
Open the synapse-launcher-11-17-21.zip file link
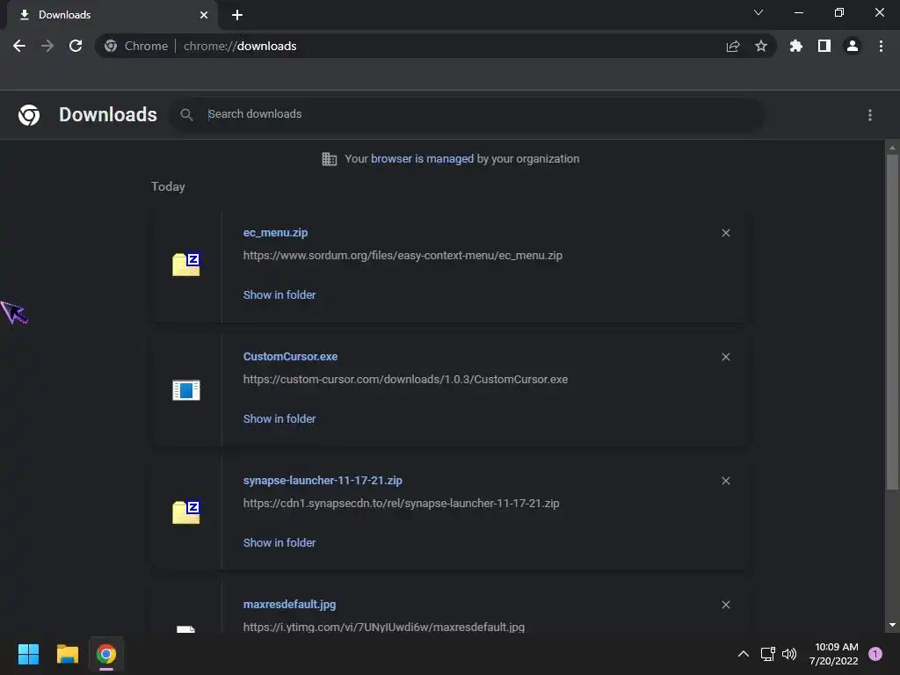click(x=323, y=481)
